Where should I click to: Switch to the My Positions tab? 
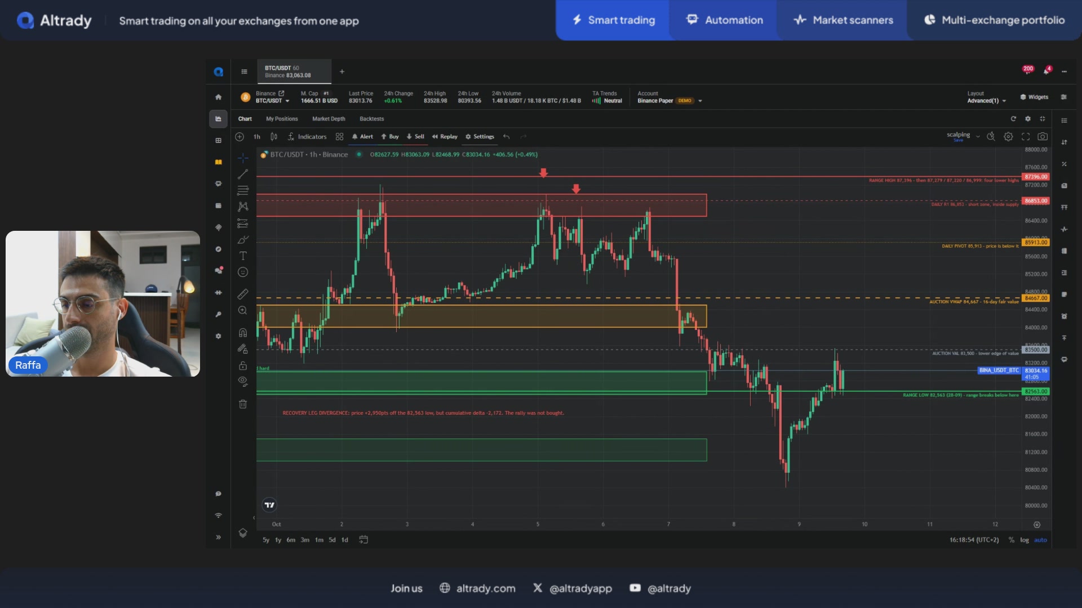282,119
